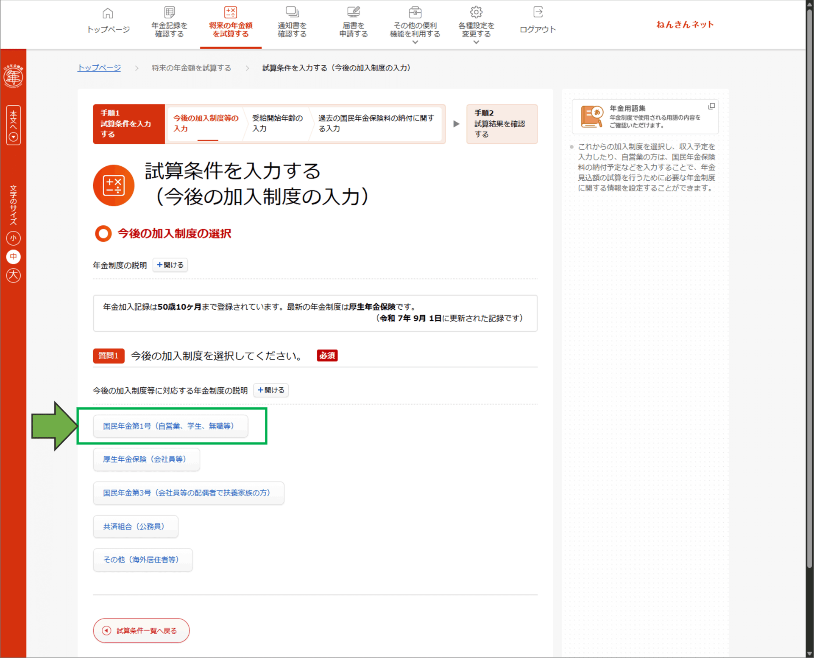Click 届書を申請する pen icon
The width and height of the screenshot is (814, 658).
click(x=353, y=12)
